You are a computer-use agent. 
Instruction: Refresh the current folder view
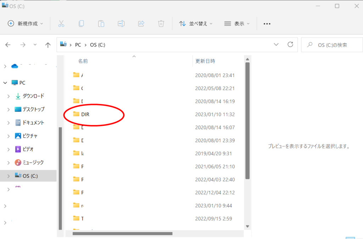290,45
